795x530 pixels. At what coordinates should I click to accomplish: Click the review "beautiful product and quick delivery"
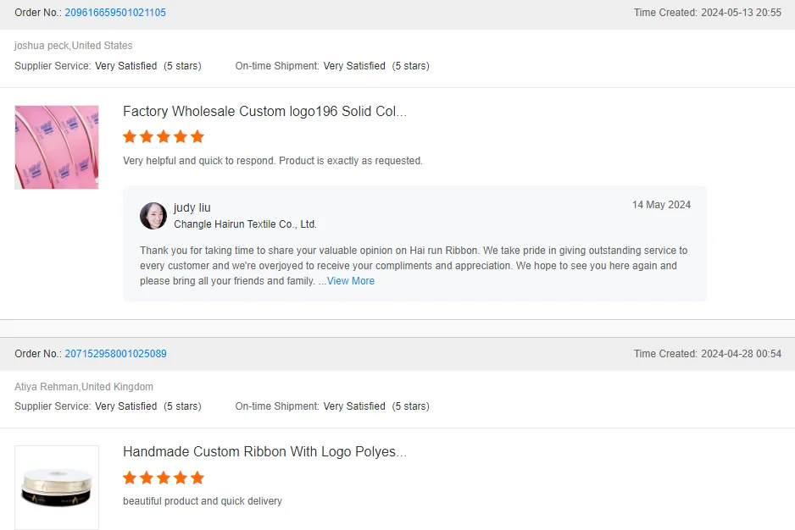(203, 501)
